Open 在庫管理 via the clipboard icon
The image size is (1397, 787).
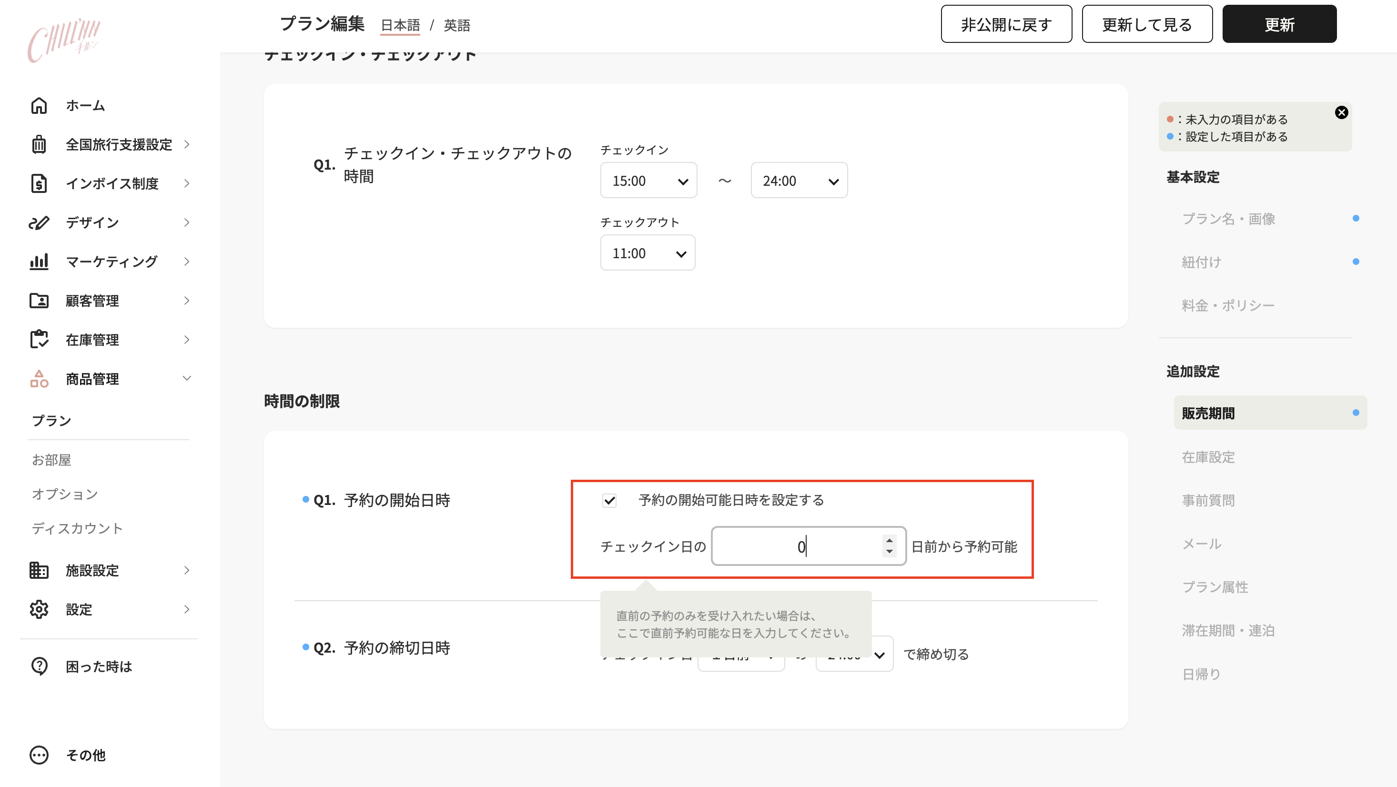(39, 340)
